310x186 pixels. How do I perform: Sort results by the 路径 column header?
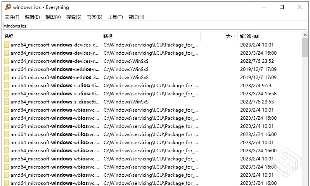[x=151, y=36]
